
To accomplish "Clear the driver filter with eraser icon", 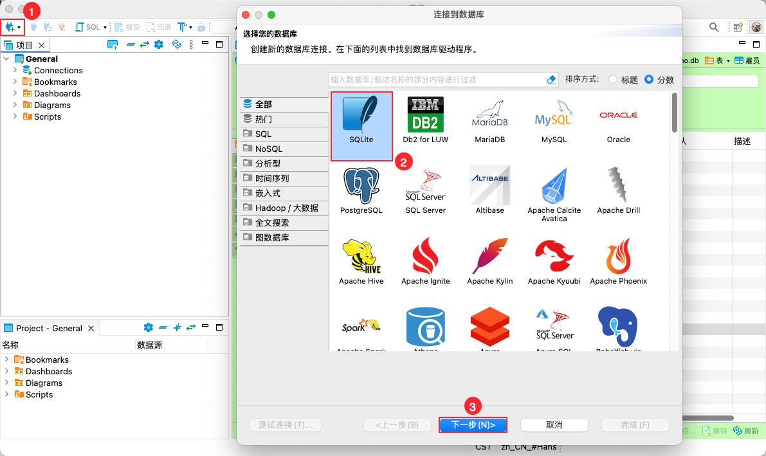I will pos(551,80).
